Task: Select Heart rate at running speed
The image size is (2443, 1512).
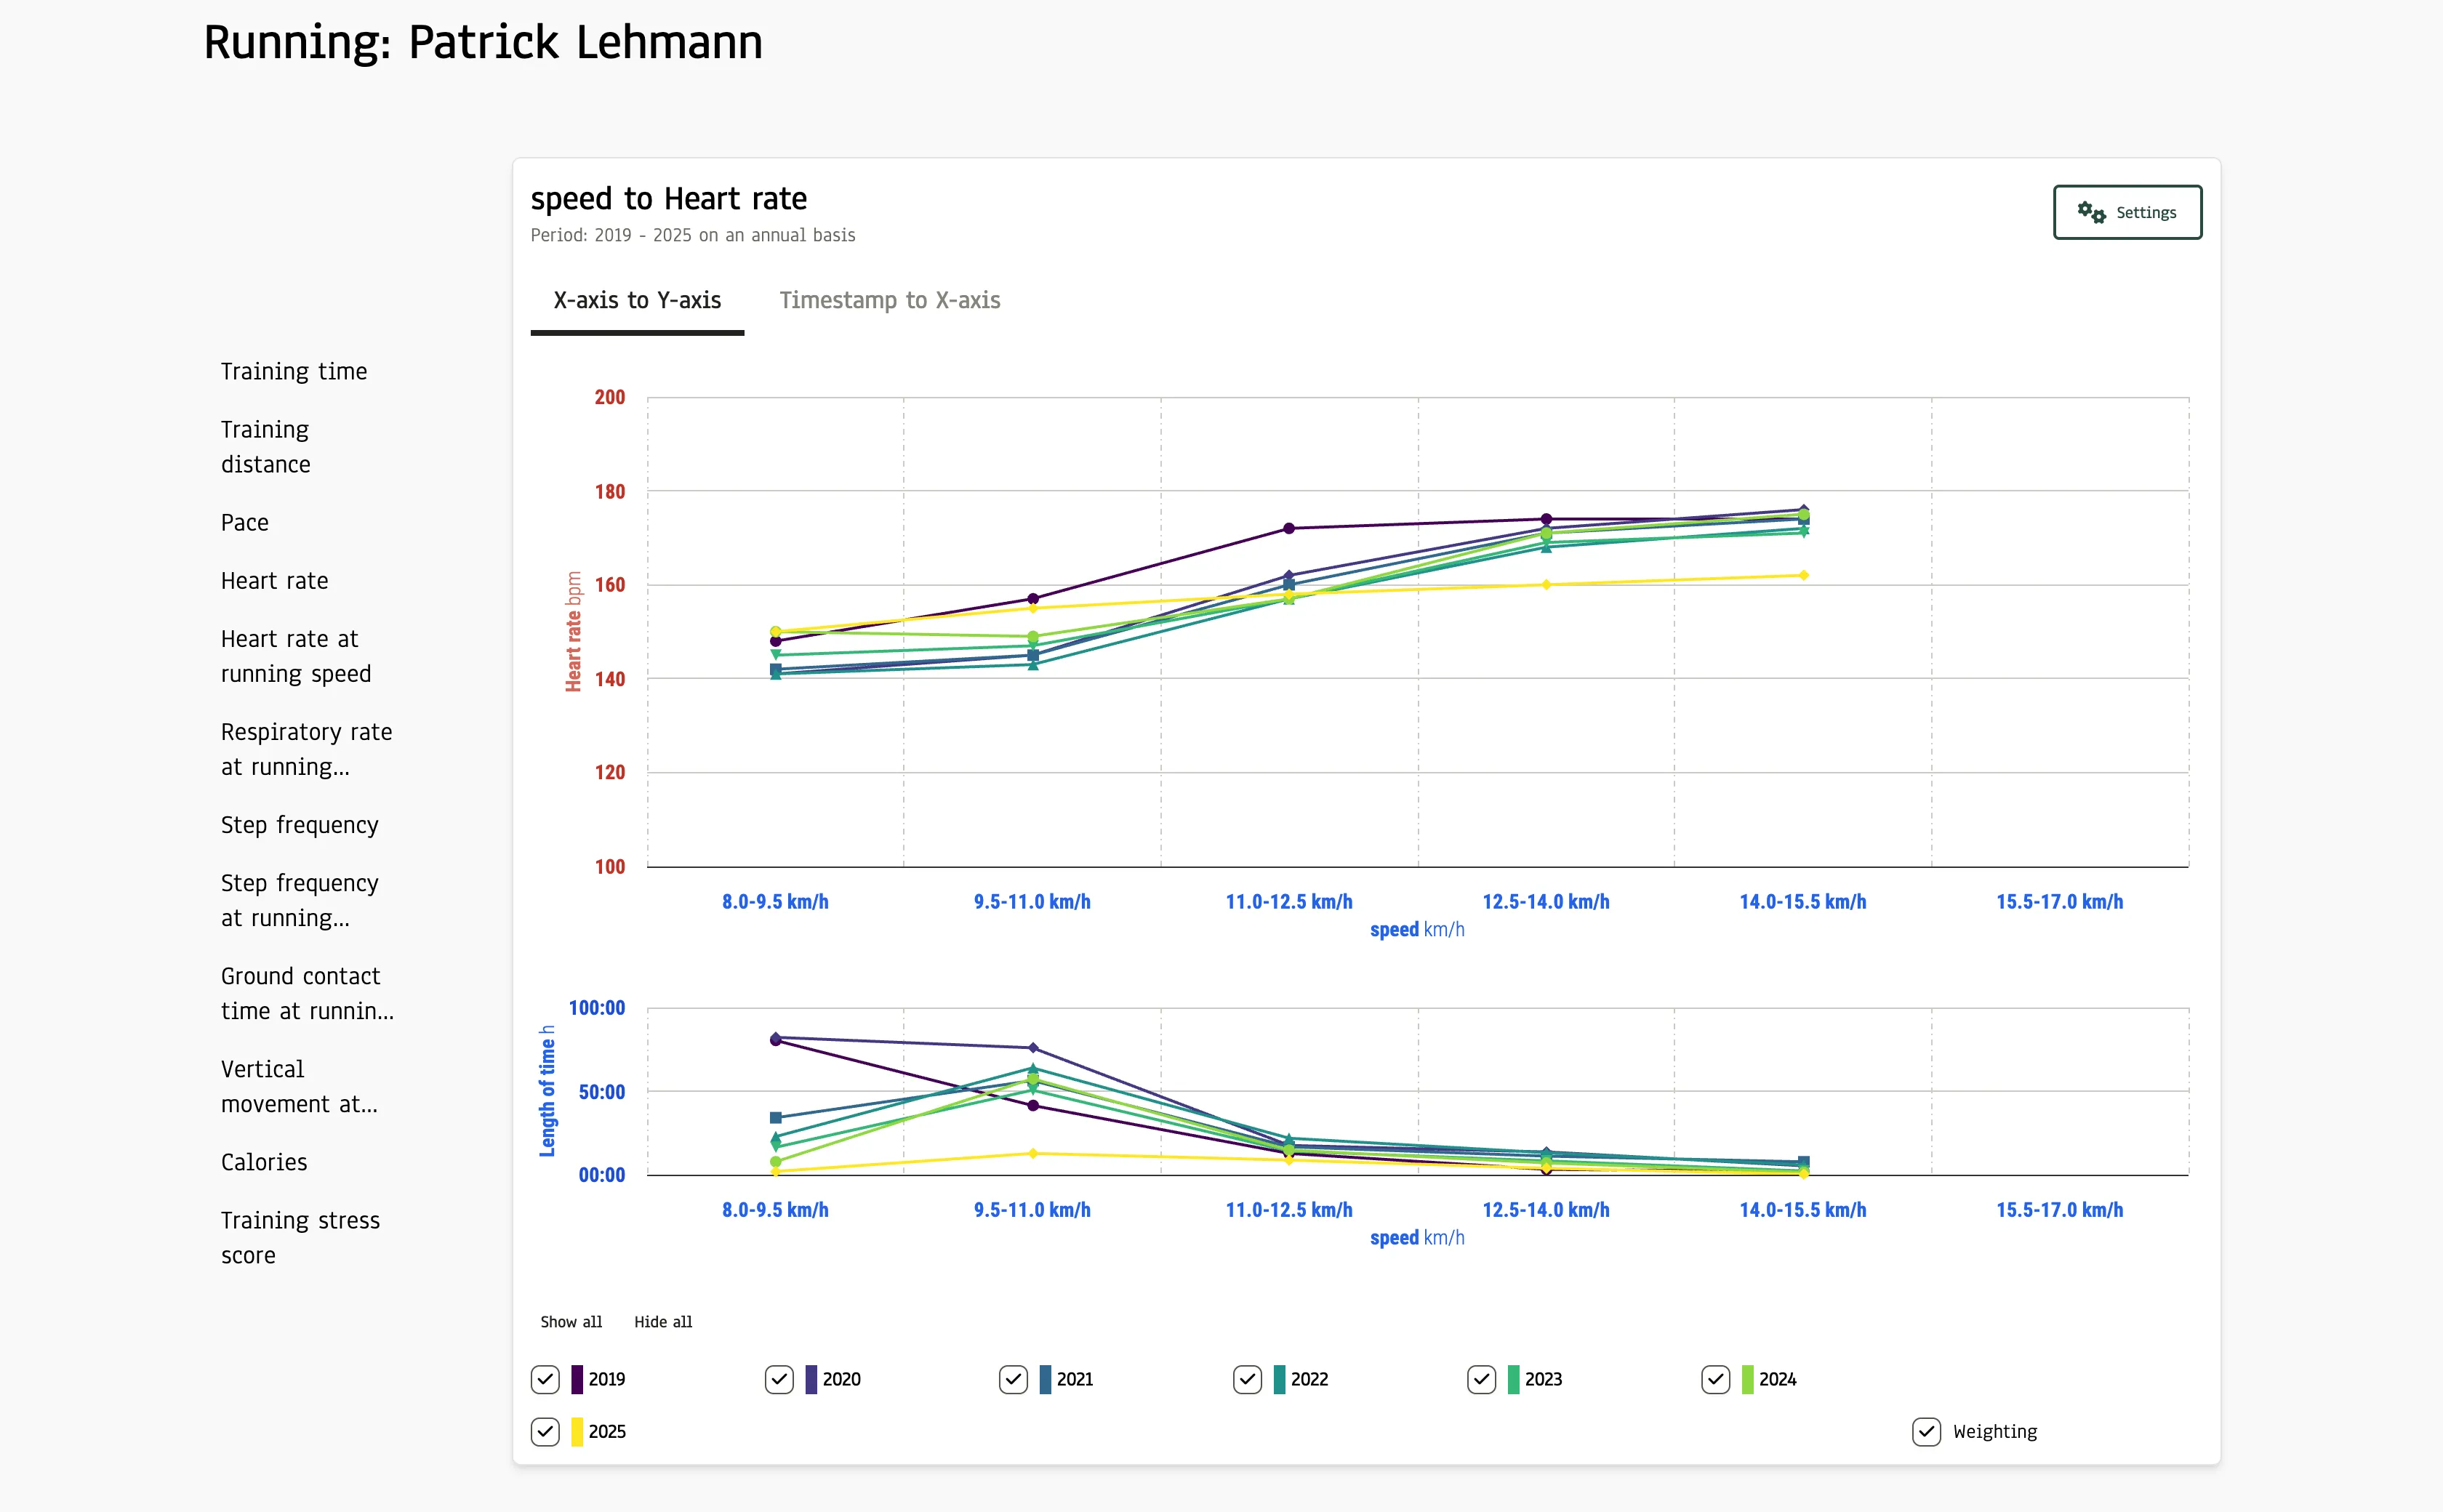Action: [295, 656]
